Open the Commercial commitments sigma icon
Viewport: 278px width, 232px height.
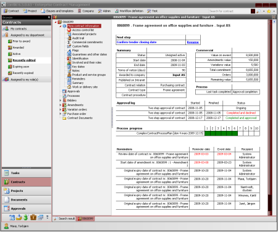point(69,42)
